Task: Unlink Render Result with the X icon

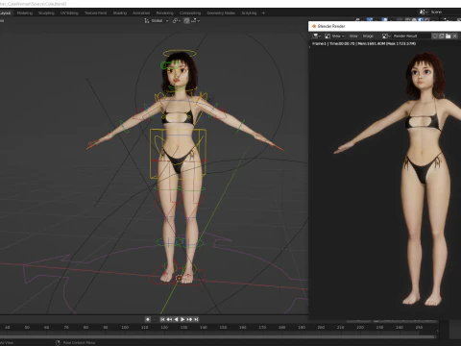Action: 454,37
